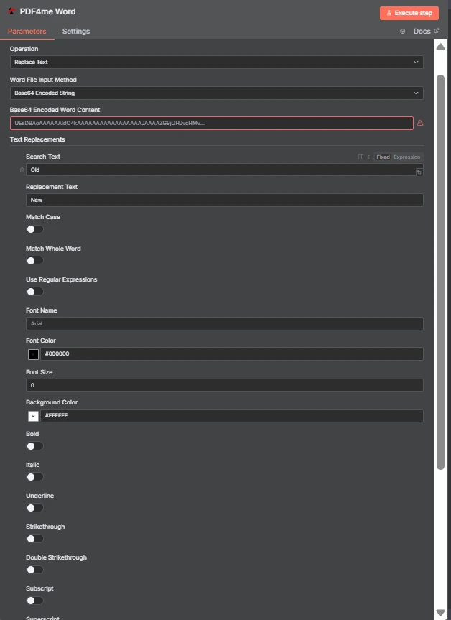Click the Replacement Text input containing New

pyautogui.click(x=225, y=200)
